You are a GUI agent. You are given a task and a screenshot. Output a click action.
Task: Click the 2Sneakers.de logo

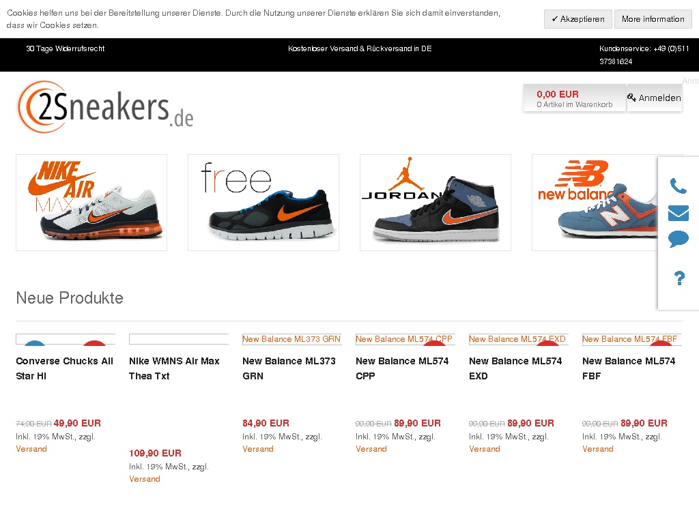point(105,107)
